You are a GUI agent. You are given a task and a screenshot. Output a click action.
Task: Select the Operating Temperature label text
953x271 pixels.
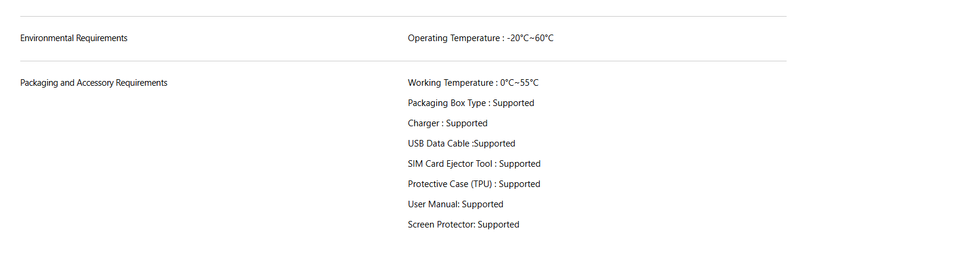454,38
